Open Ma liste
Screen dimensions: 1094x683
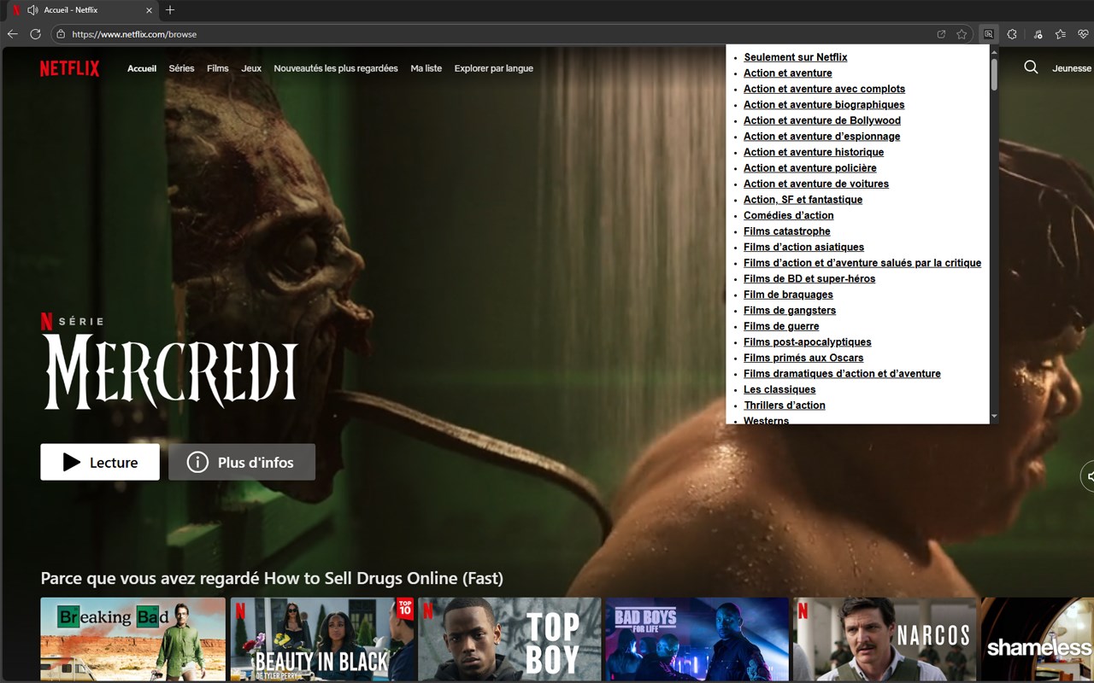click(x=426, y=68)
